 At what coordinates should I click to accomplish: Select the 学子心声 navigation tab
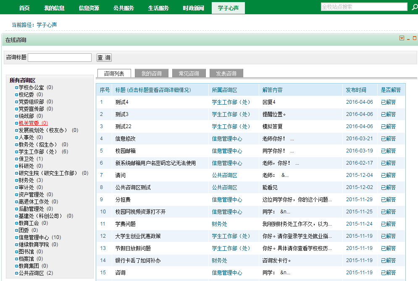click(228, 8)
